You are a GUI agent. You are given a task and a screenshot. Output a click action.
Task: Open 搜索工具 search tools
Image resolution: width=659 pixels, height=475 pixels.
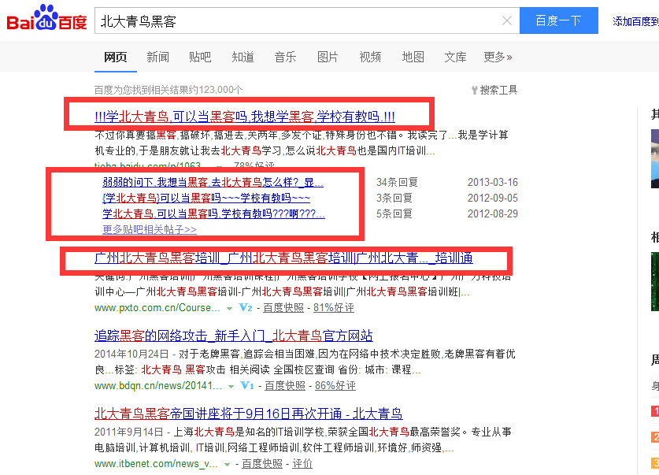[x=494, y=90]
